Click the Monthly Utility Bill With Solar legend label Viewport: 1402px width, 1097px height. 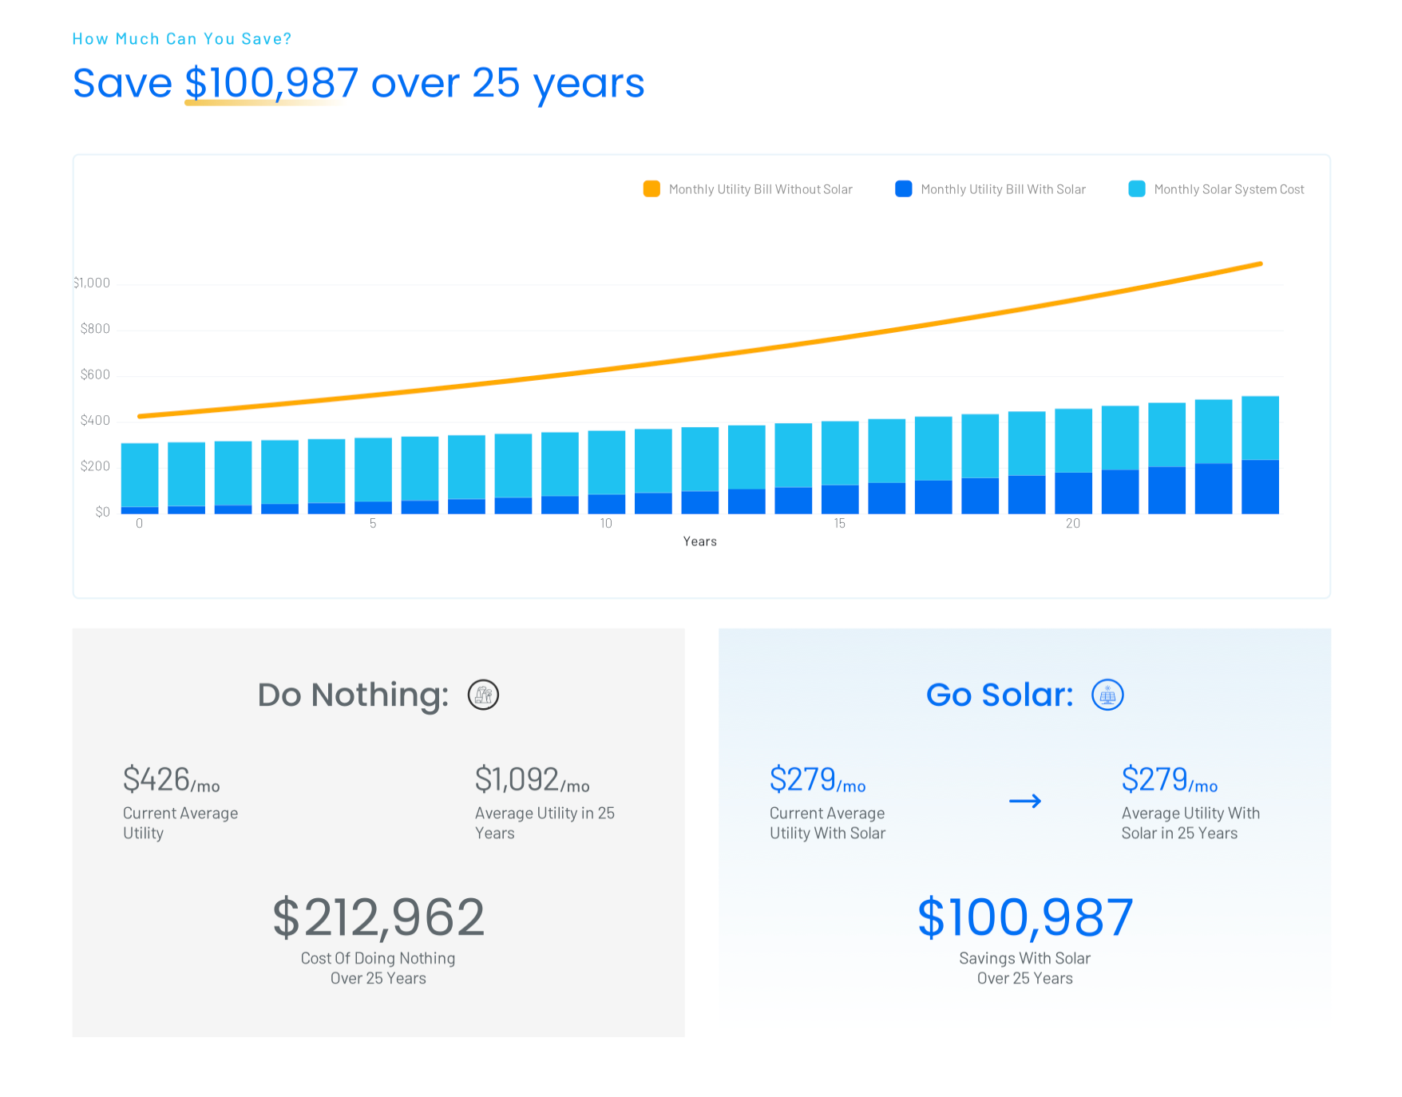1004,189
